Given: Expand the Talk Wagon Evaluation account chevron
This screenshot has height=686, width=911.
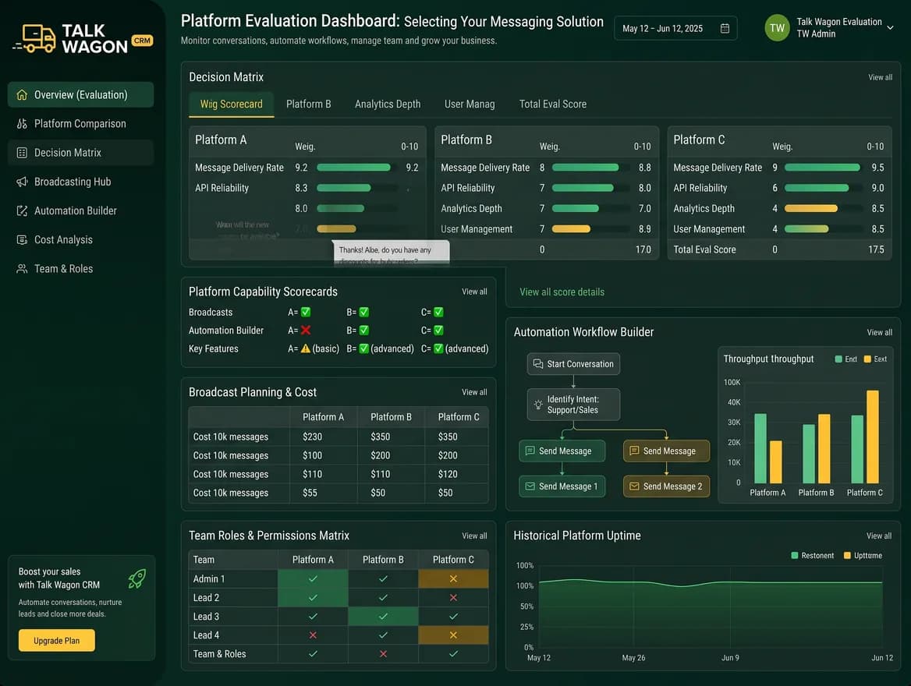Looking at the screenshot, I should coord(889,28).
